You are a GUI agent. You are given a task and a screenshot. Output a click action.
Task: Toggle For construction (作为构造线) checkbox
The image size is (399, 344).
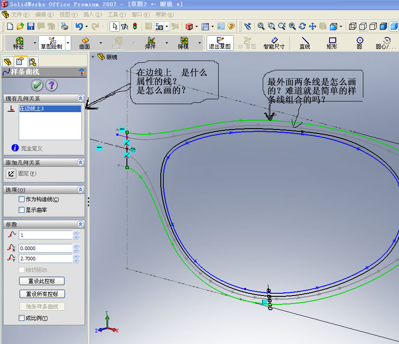pos(22,199)
